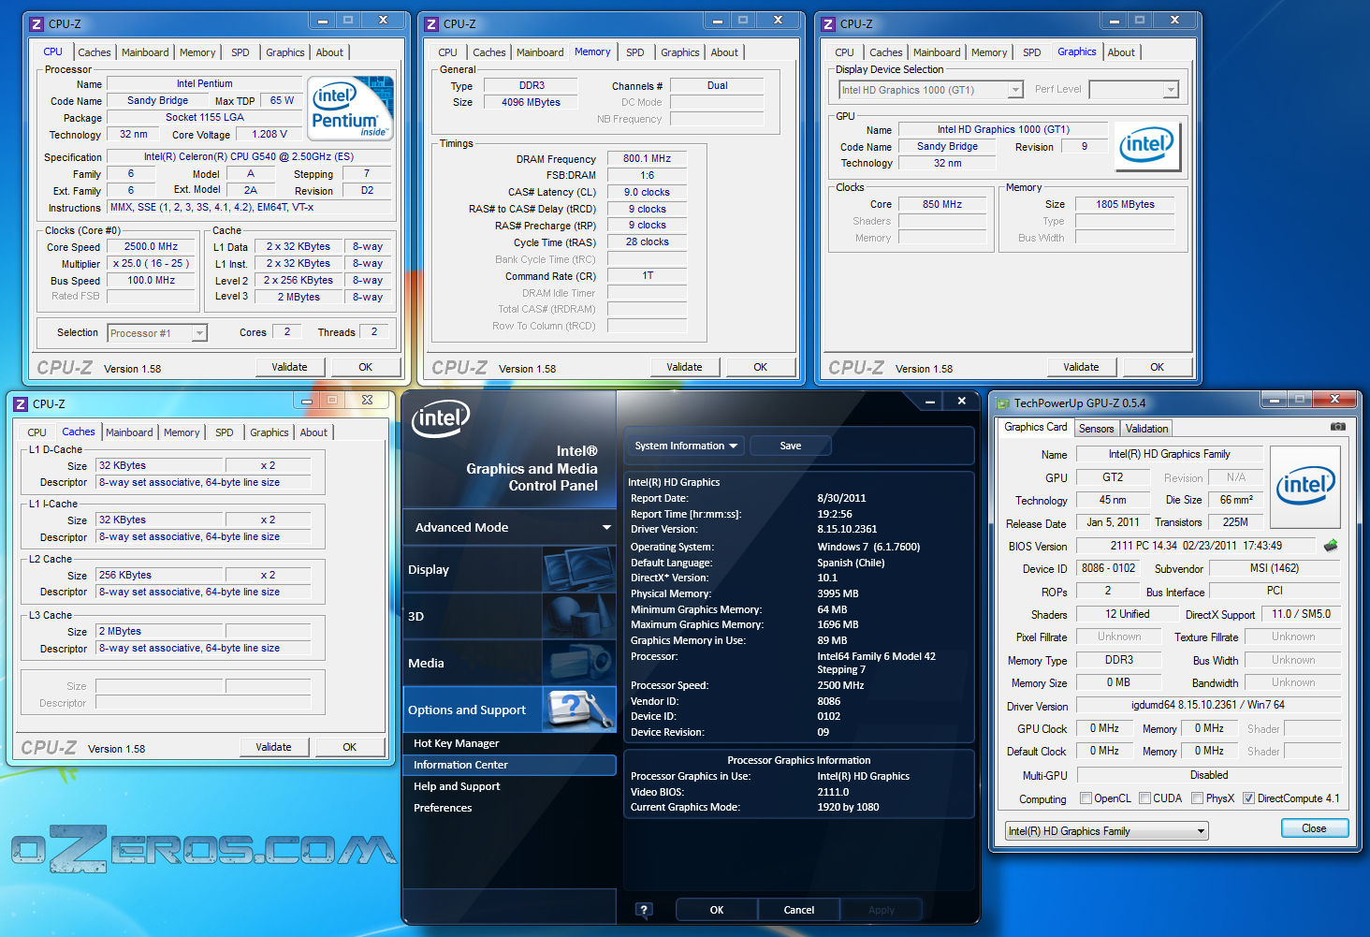The image size is (1370, 937).
Task: Click the GPU-Z title bar app icon
Action: (x=1003, y=403)
